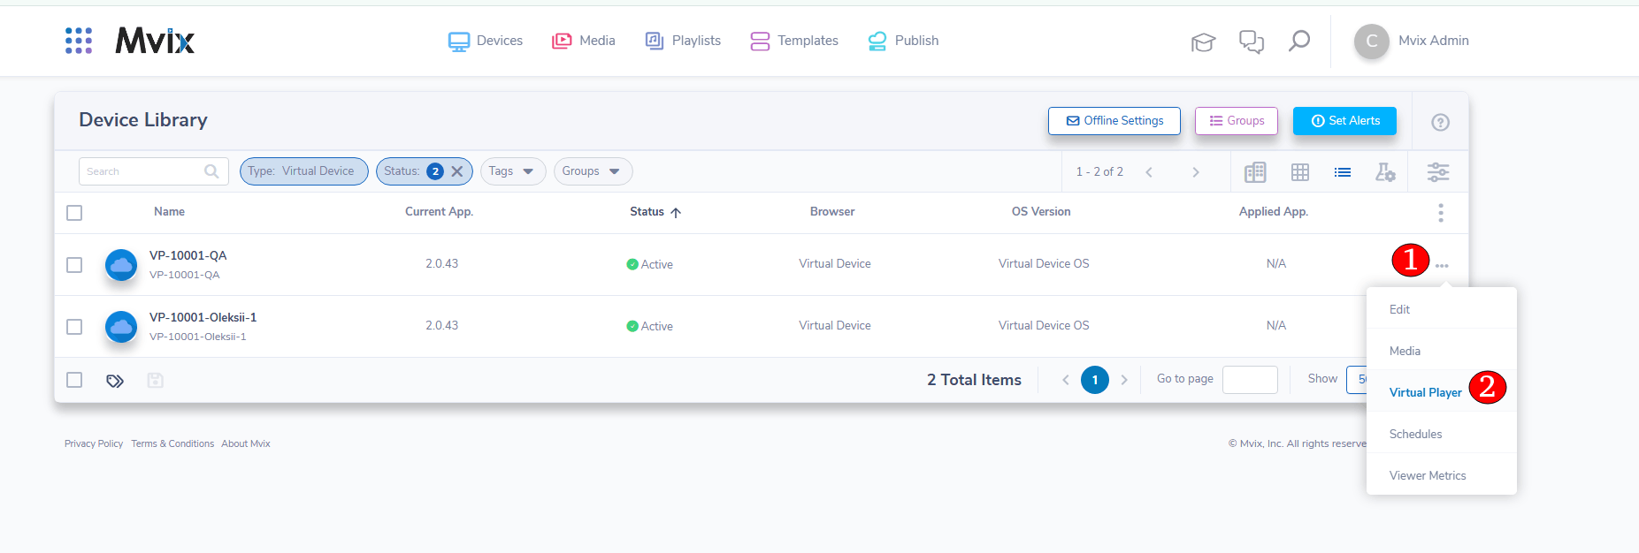Open the training academy cap icon

[1203, 42]
